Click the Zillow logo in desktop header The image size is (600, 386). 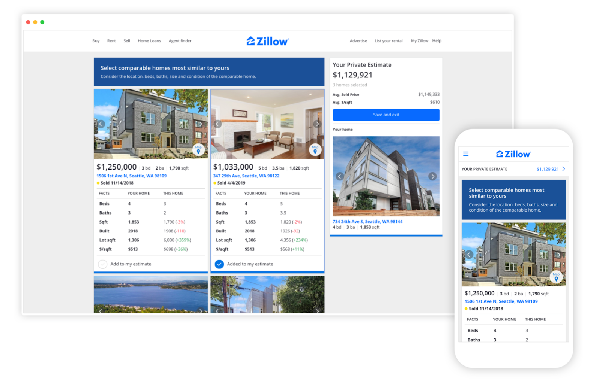point(268,41)
